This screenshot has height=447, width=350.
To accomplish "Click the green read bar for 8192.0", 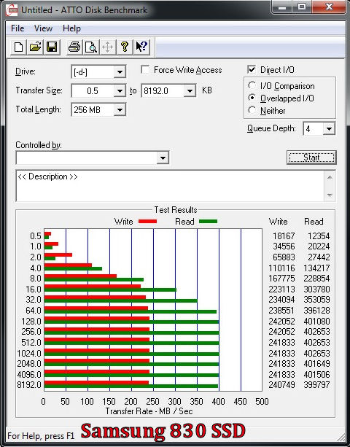I will click(131, 386).
